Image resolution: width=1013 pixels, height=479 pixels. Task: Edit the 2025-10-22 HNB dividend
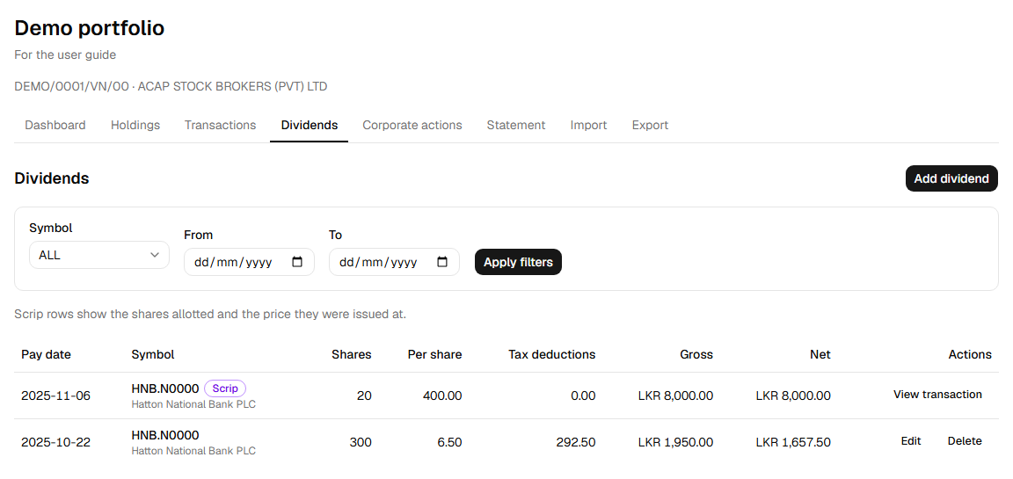point(910,441)
